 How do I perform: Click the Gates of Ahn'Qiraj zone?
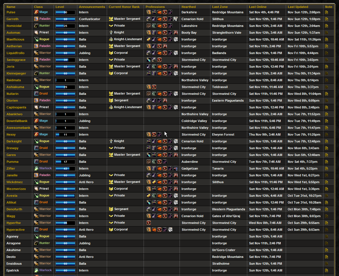coord(226,216)
